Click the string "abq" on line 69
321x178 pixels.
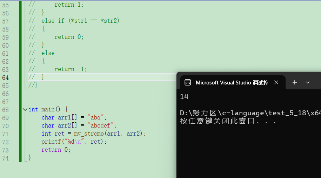tap(95, 117)
